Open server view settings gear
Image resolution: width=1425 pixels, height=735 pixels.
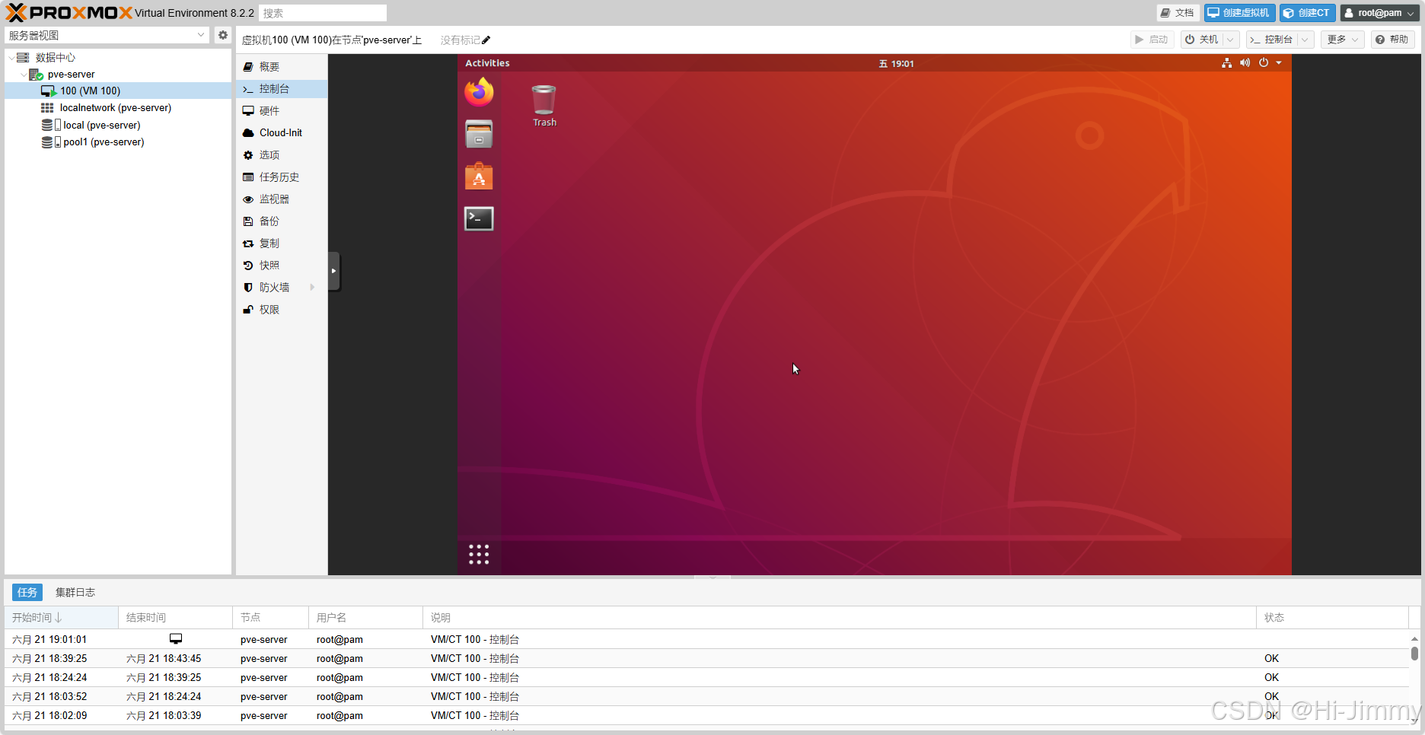(223, 35)
